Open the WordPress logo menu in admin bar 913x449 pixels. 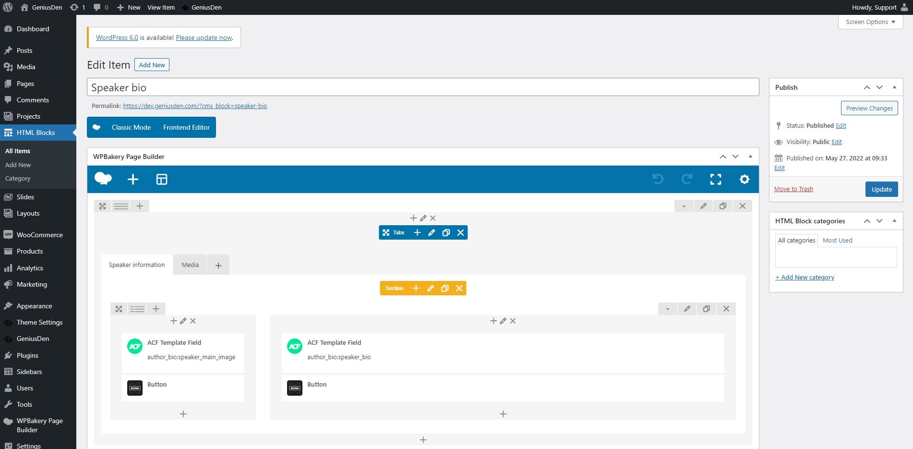click(8, 7)
